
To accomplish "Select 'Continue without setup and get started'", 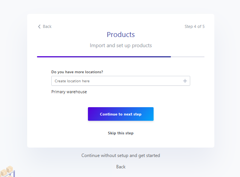I will 121,155.
